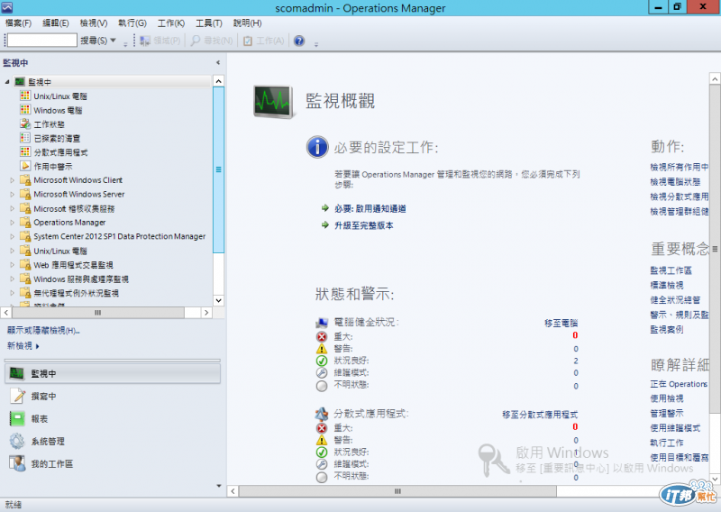Click the navigation tree horizontal scrollbar thumb
The height and width of the screenshot is (512, 721).
98,313
